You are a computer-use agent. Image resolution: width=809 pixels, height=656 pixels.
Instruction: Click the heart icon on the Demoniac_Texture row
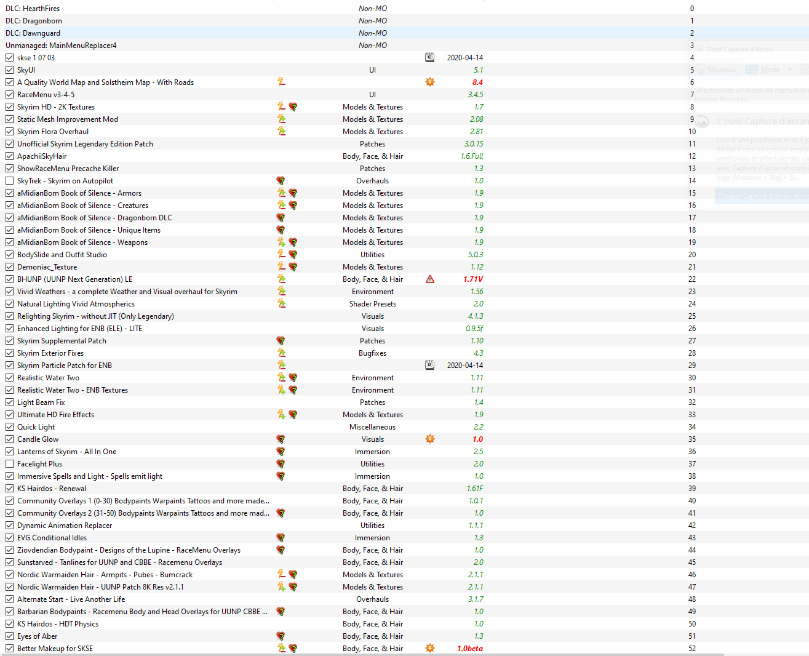pos(293,266)
